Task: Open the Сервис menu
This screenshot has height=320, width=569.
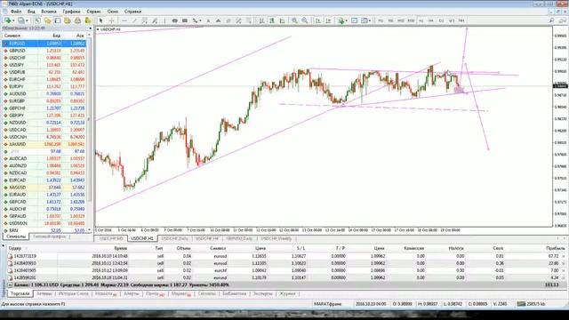Action: (93, 12)
